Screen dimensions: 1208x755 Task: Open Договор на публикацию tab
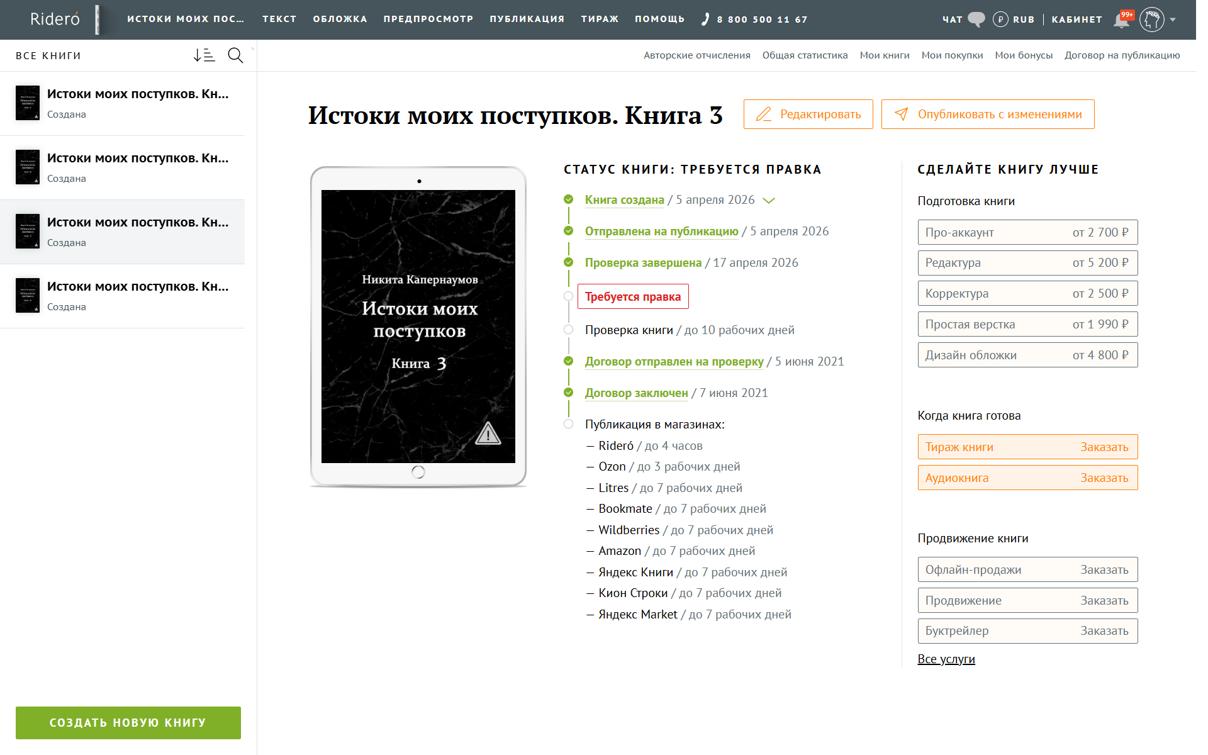click(x=1122, y=55)
